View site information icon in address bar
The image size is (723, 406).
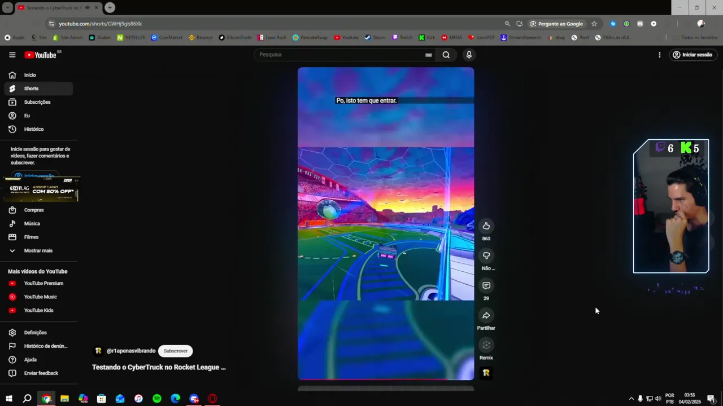51,24
